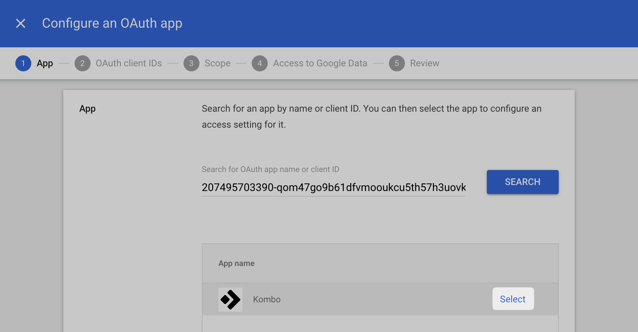Screen dimensions: 638x332
Task: Click the Kombo app logo
Action: 230,299
